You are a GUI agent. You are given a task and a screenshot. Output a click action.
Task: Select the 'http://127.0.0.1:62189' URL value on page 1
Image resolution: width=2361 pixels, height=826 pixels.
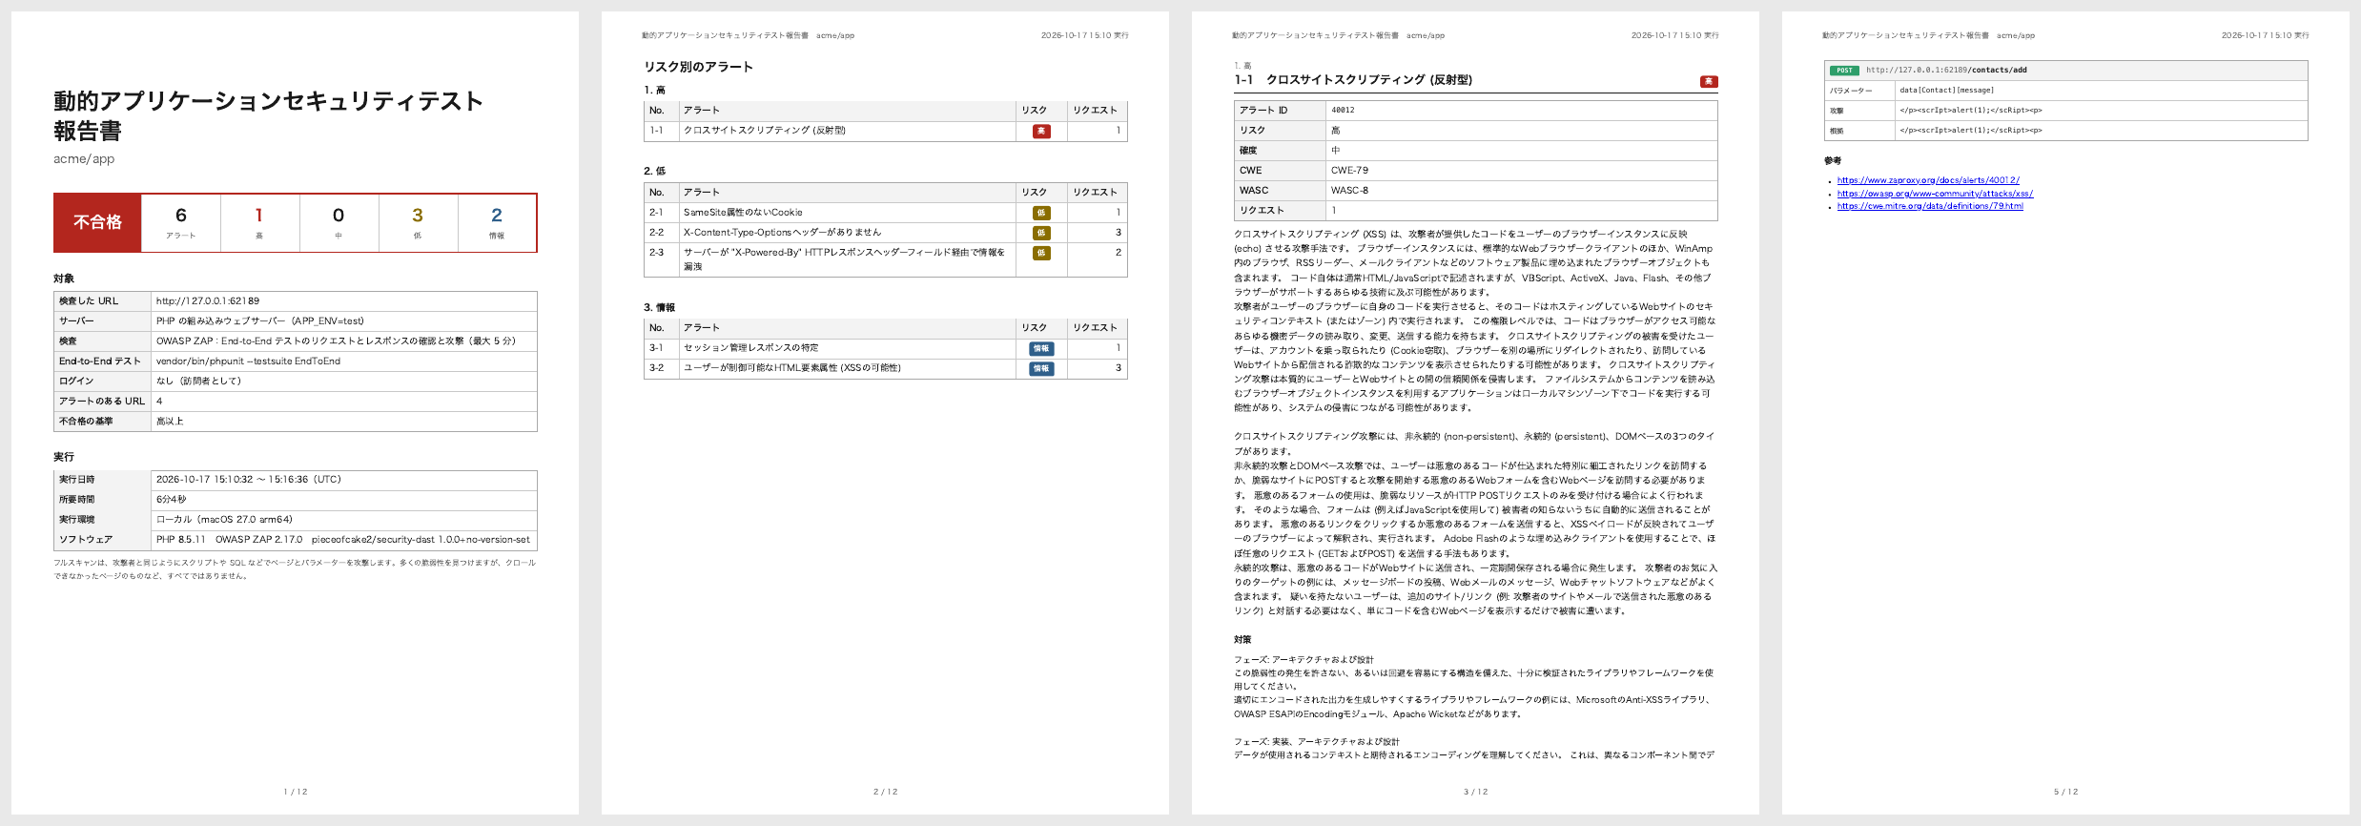tap(208, 300)
